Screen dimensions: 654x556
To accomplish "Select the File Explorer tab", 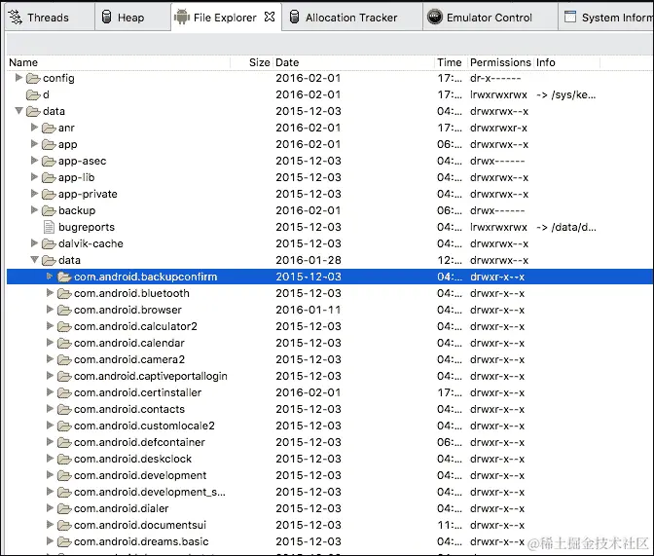I will click(225, 18).
